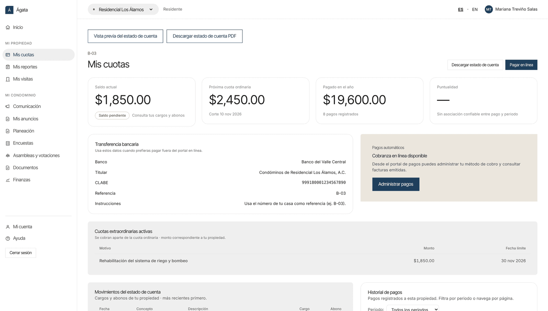The image size is (548, 311).
Task: Click the Rehabilitación del sistema de riego row
Action: [x=313, y=261]
